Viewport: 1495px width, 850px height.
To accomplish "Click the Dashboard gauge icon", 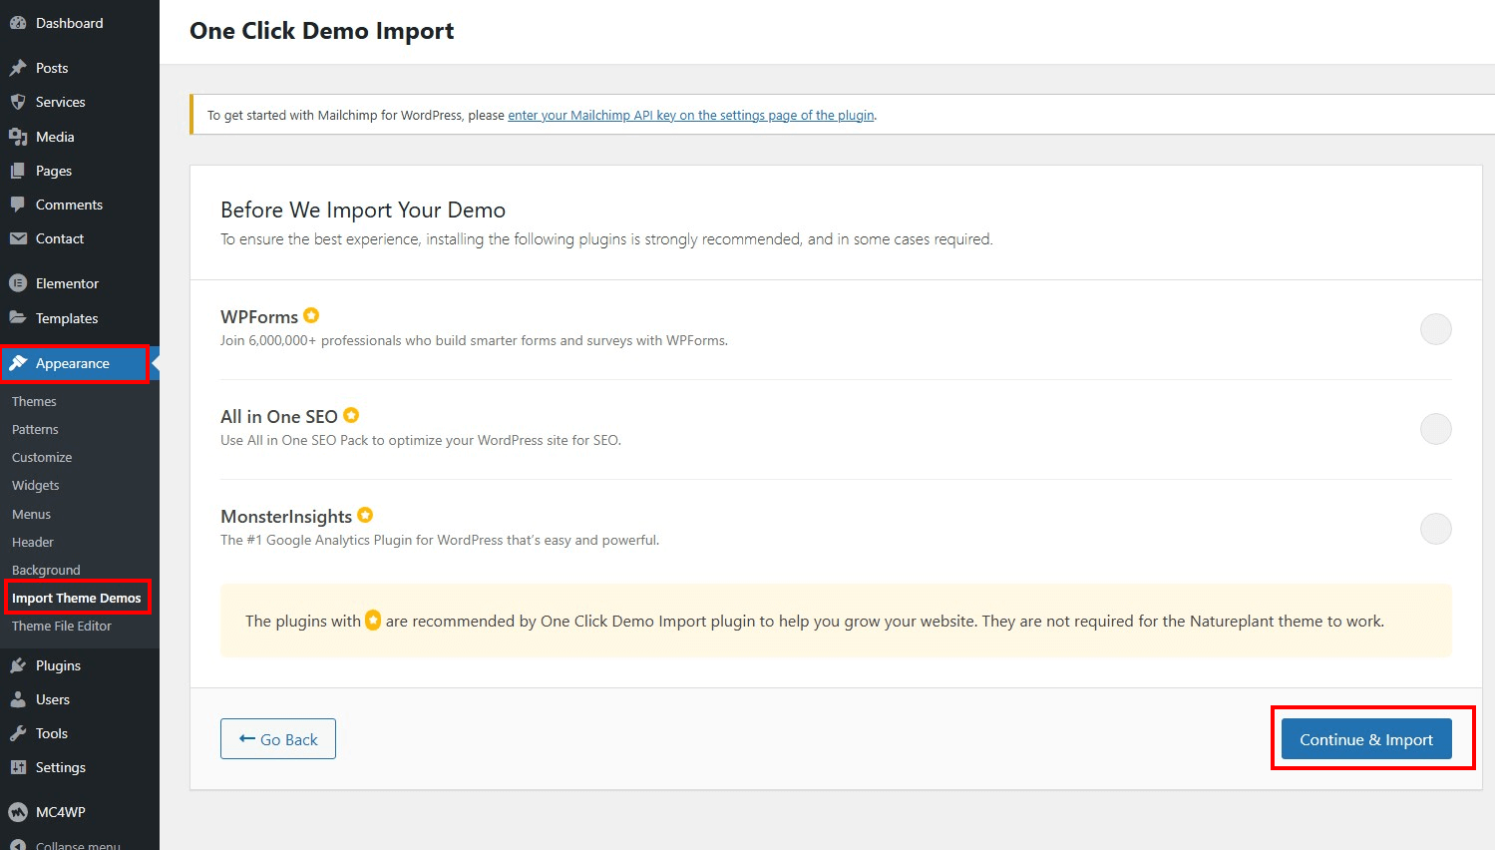I will (x=18, y=23).
